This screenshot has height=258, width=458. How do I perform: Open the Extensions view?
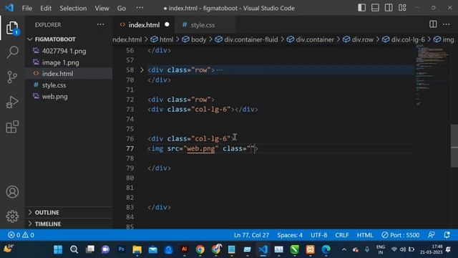point(12,127)
